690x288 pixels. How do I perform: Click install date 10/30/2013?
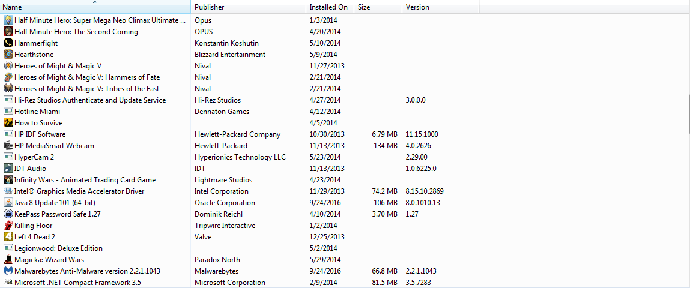327,134
